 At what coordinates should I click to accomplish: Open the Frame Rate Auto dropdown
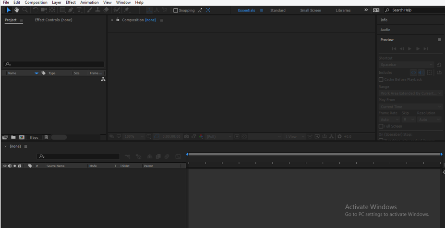tap(389, 120)
